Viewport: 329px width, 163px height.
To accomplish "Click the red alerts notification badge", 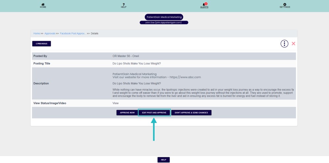I will point(206,4).
